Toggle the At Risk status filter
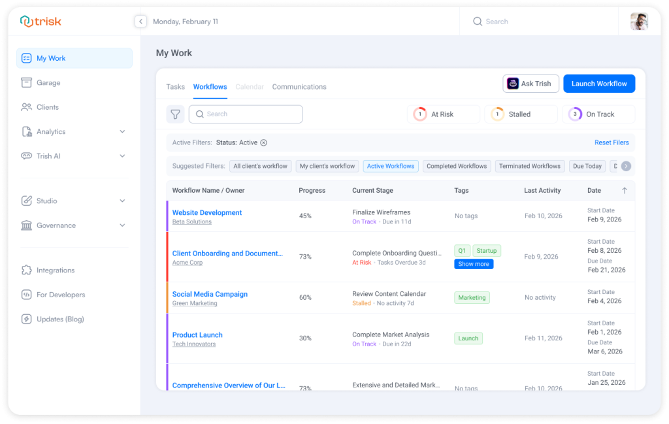 (444, 114)
